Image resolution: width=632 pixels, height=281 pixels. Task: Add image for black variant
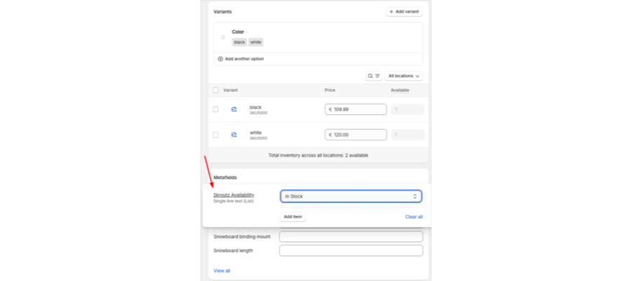pos(234,110)
